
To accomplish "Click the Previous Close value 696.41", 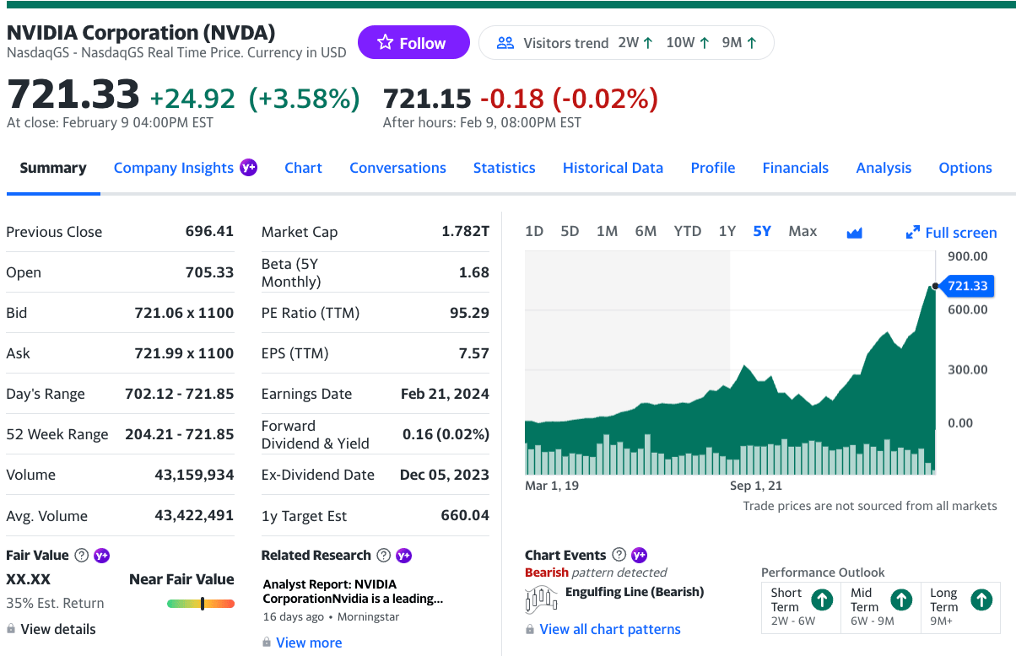I will [x=209, y=231].
